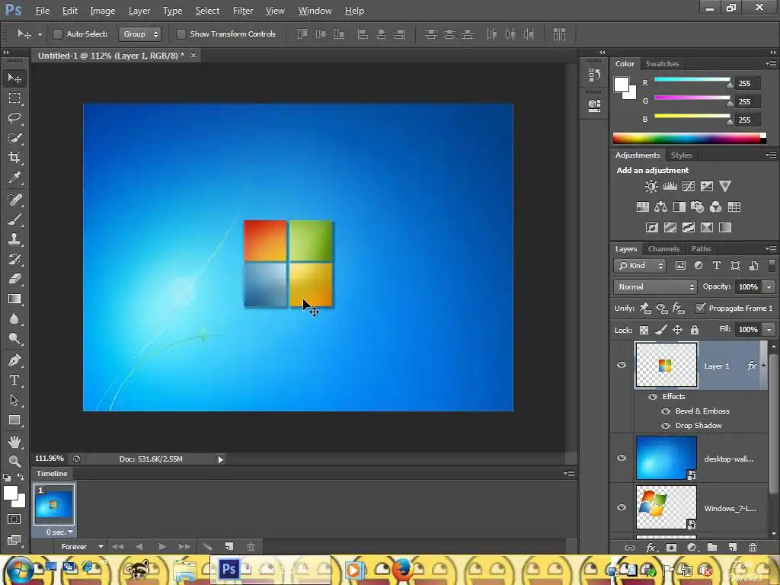Select the Rectangle shape tool
Screen dimensions: 780x585
click(x=14, y=420)
